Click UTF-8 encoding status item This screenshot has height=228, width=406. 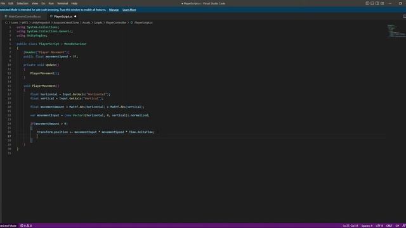(x=379, y=225)
